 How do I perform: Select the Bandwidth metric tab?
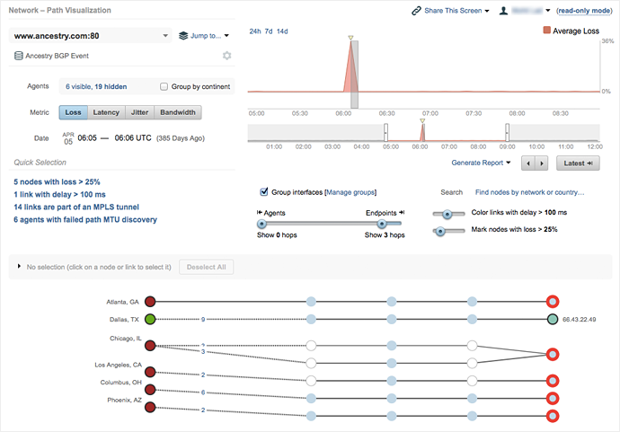[178, 112]
